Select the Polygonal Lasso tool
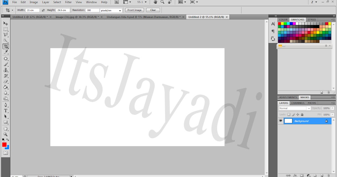This screenshot has height=177, width=337. click(x=6, y=35)
